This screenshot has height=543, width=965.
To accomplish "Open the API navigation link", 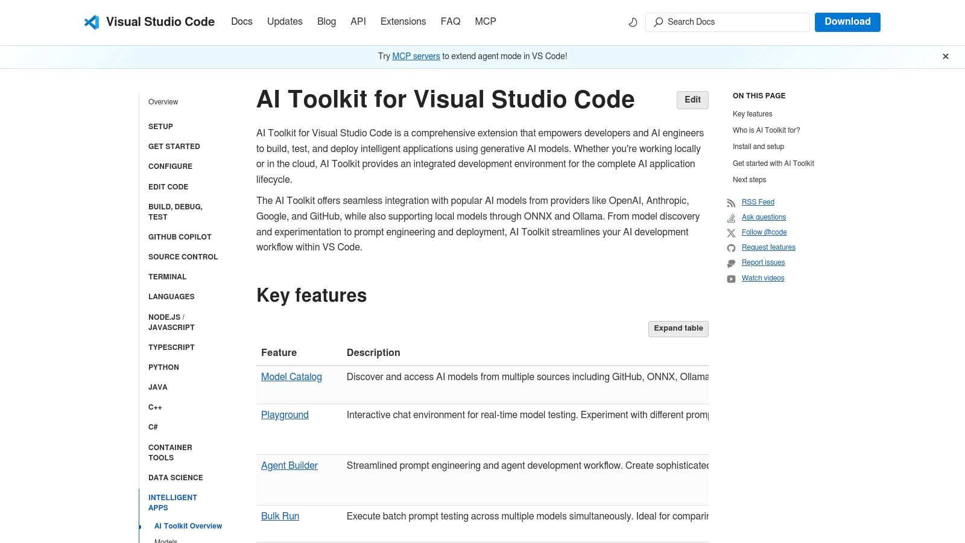I will click(x=358, y=22).
